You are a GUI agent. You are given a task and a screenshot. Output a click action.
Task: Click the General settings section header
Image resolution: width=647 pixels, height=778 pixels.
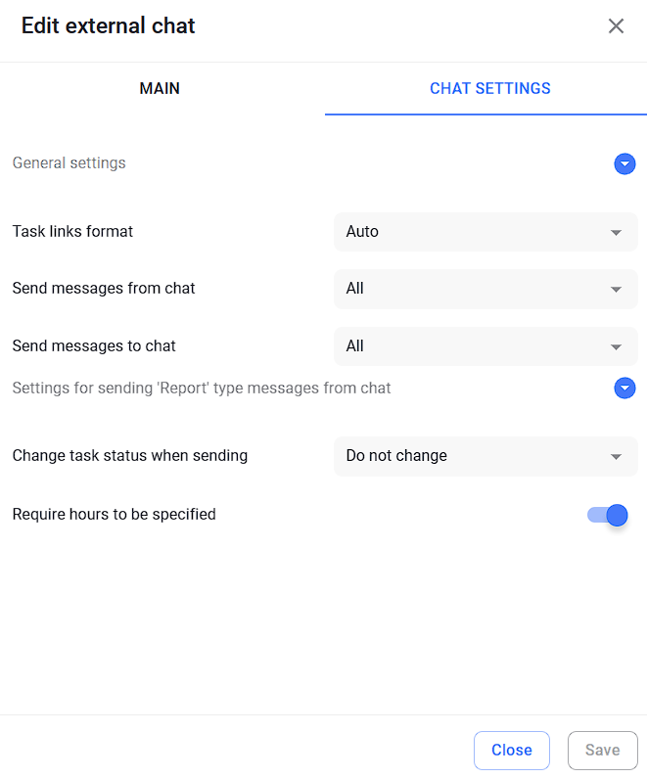pyautogui.click(x=69, y=163)
